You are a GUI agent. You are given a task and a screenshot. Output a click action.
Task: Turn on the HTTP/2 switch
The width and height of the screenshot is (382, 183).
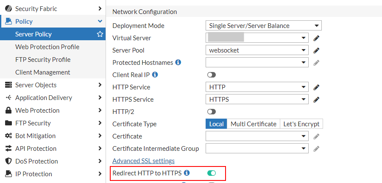coord(211,112)
